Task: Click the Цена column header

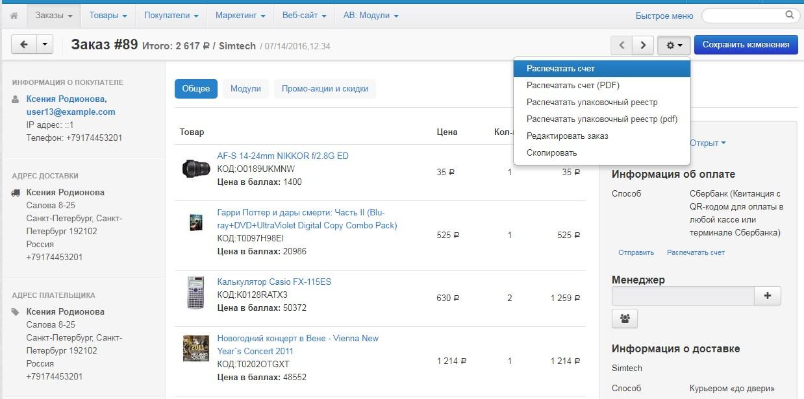Action: tap(447, 132)
